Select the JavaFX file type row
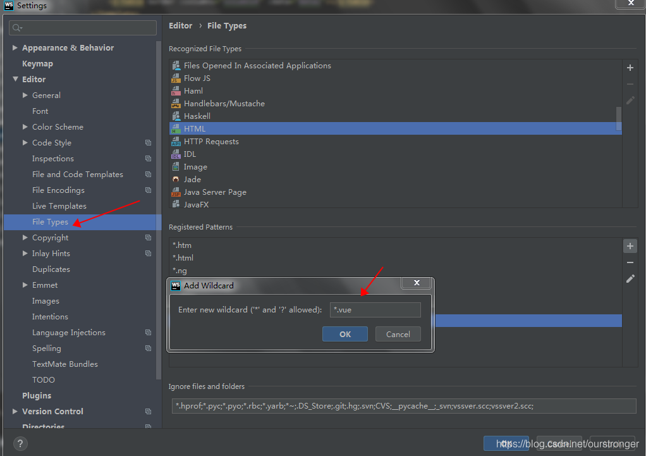The height and width of the screenshot is (456, 646). [x=396, y=204]
